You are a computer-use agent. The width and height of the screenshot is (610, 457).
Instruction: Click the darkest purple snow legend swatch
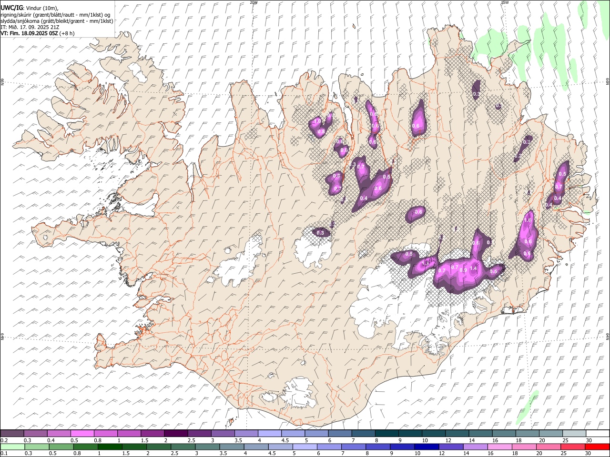coord(176,434)
